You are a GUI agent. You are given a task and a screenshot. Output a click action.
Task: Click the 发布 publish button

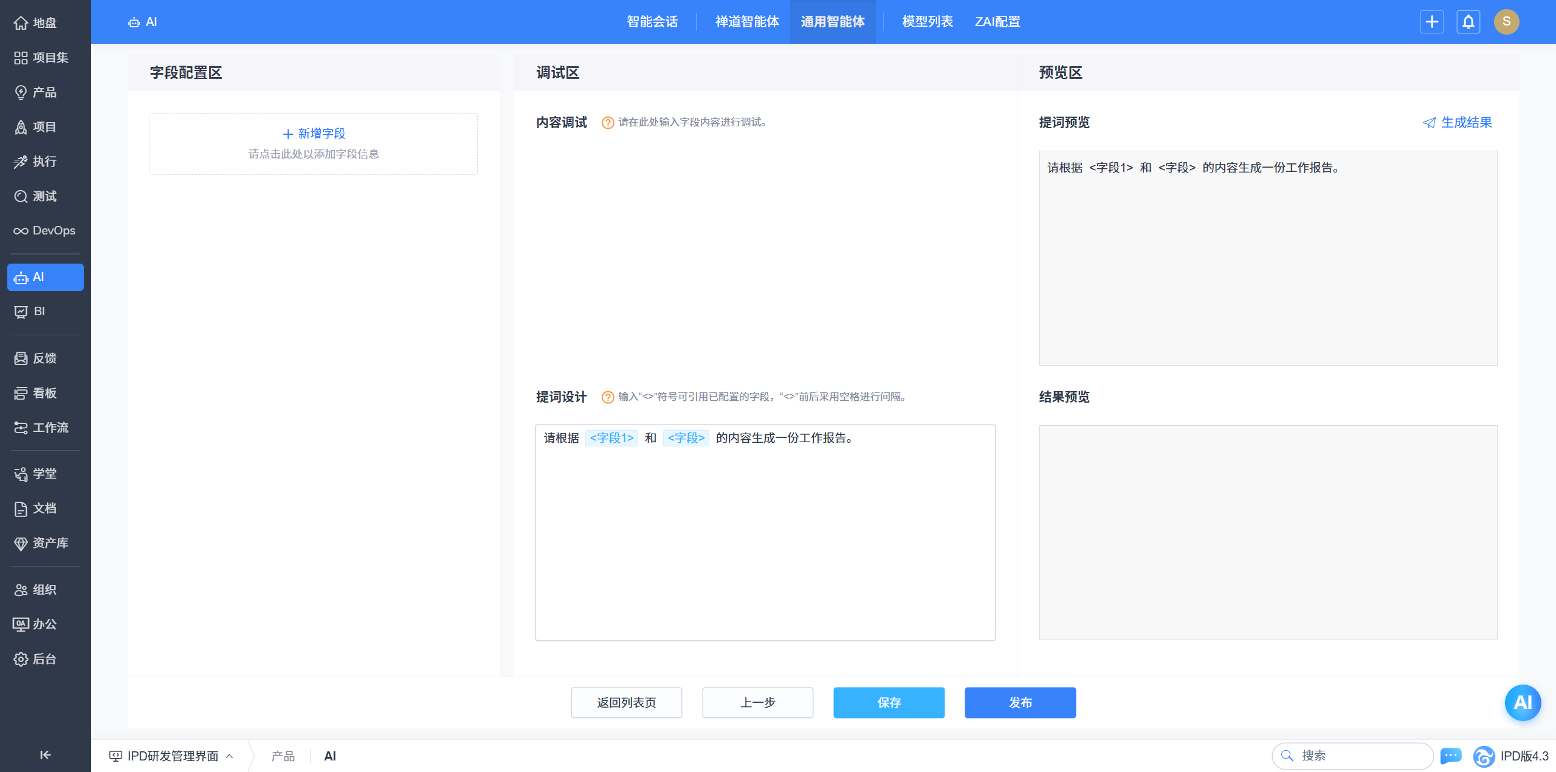1020,703
